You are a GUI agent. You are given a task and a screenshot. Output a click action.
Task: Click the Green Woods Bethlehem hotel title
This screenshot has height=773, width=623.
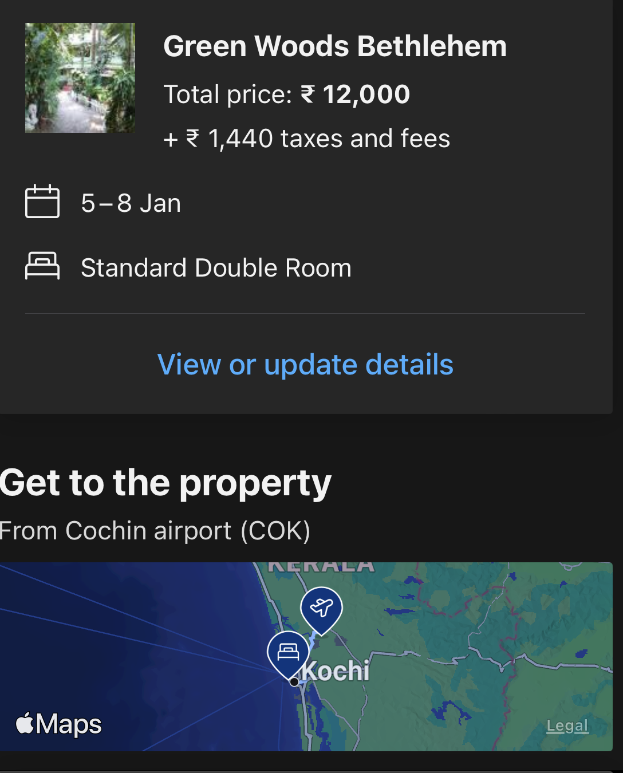[335, 46]
